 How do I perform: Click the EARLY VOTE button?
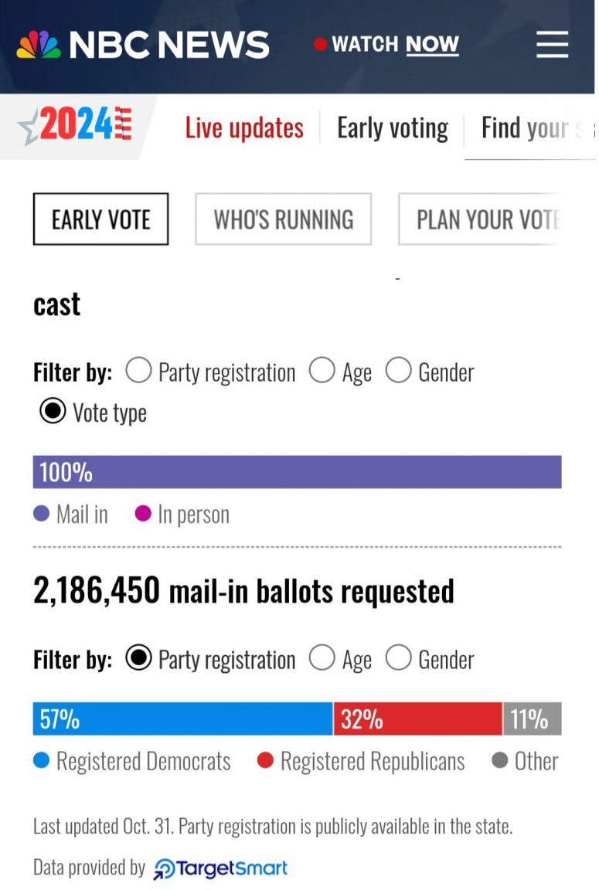tap(101, 219)
